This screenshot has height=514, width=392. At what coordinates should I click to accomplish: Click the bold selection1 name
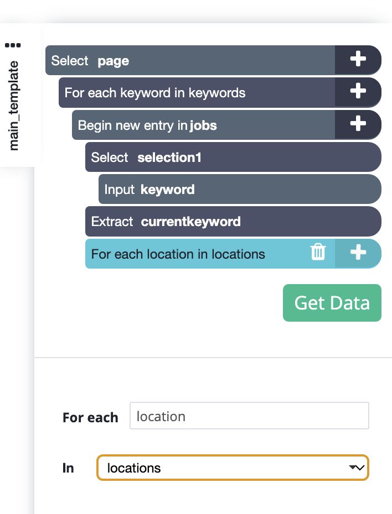click(169, 158)
